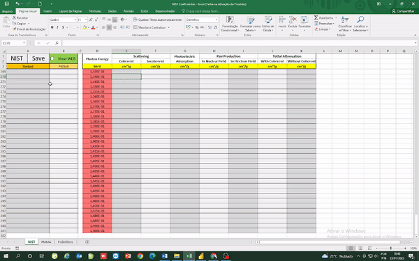Align text right icon

115,27
